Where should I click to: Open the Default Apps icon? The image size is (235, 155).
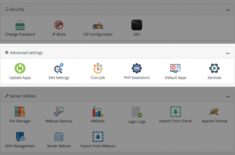coord(175,68)
